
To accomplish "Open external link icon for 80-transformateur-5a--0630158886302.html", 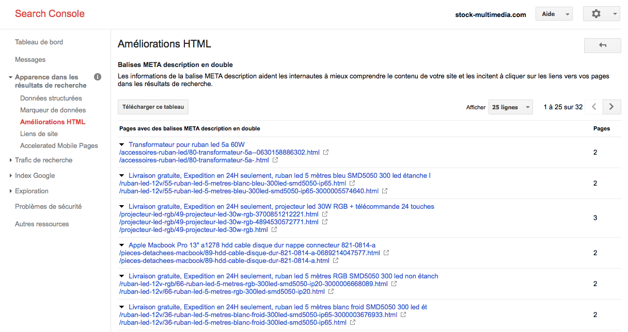I will pyautogui.click(x=326, y=153).
